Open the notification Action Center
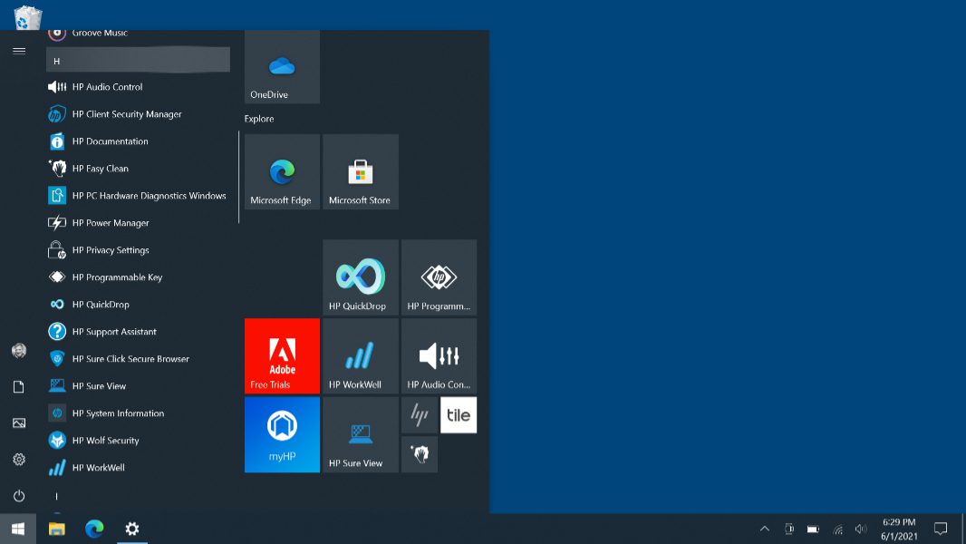The image size is (966, 544). [x=941, y=529]
